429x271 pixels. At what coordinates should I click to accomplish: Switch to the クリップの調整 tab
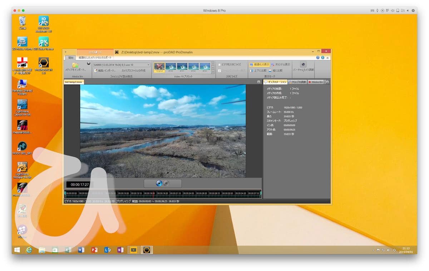tap(297, 82)
